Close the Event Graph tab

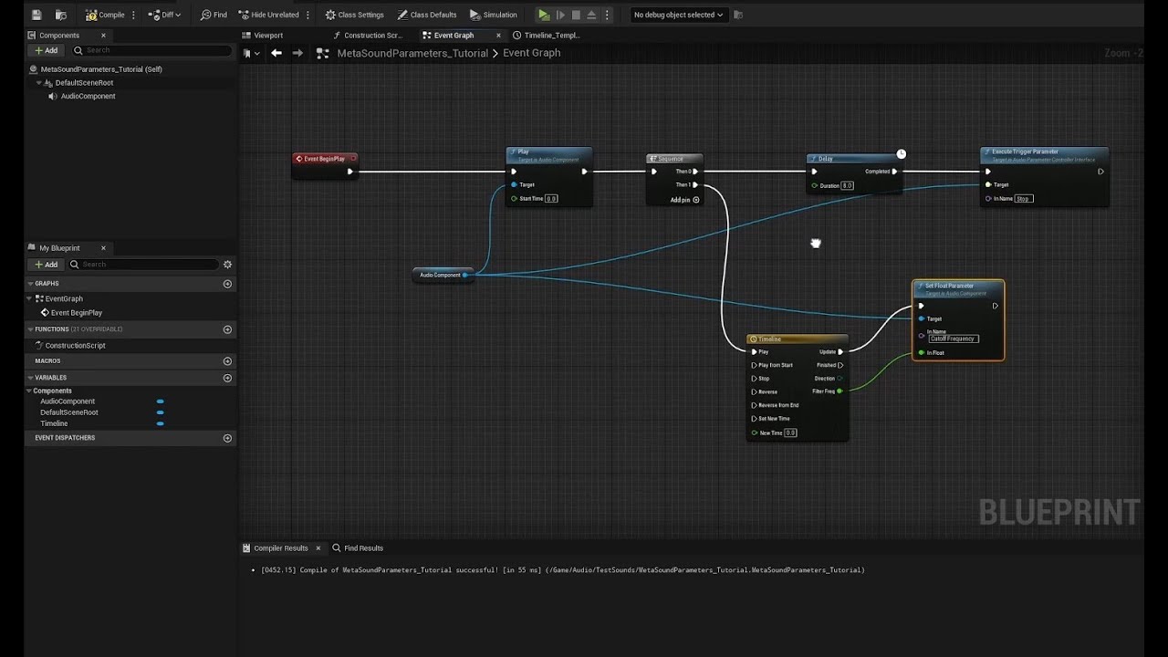click(x=497, y=36)
